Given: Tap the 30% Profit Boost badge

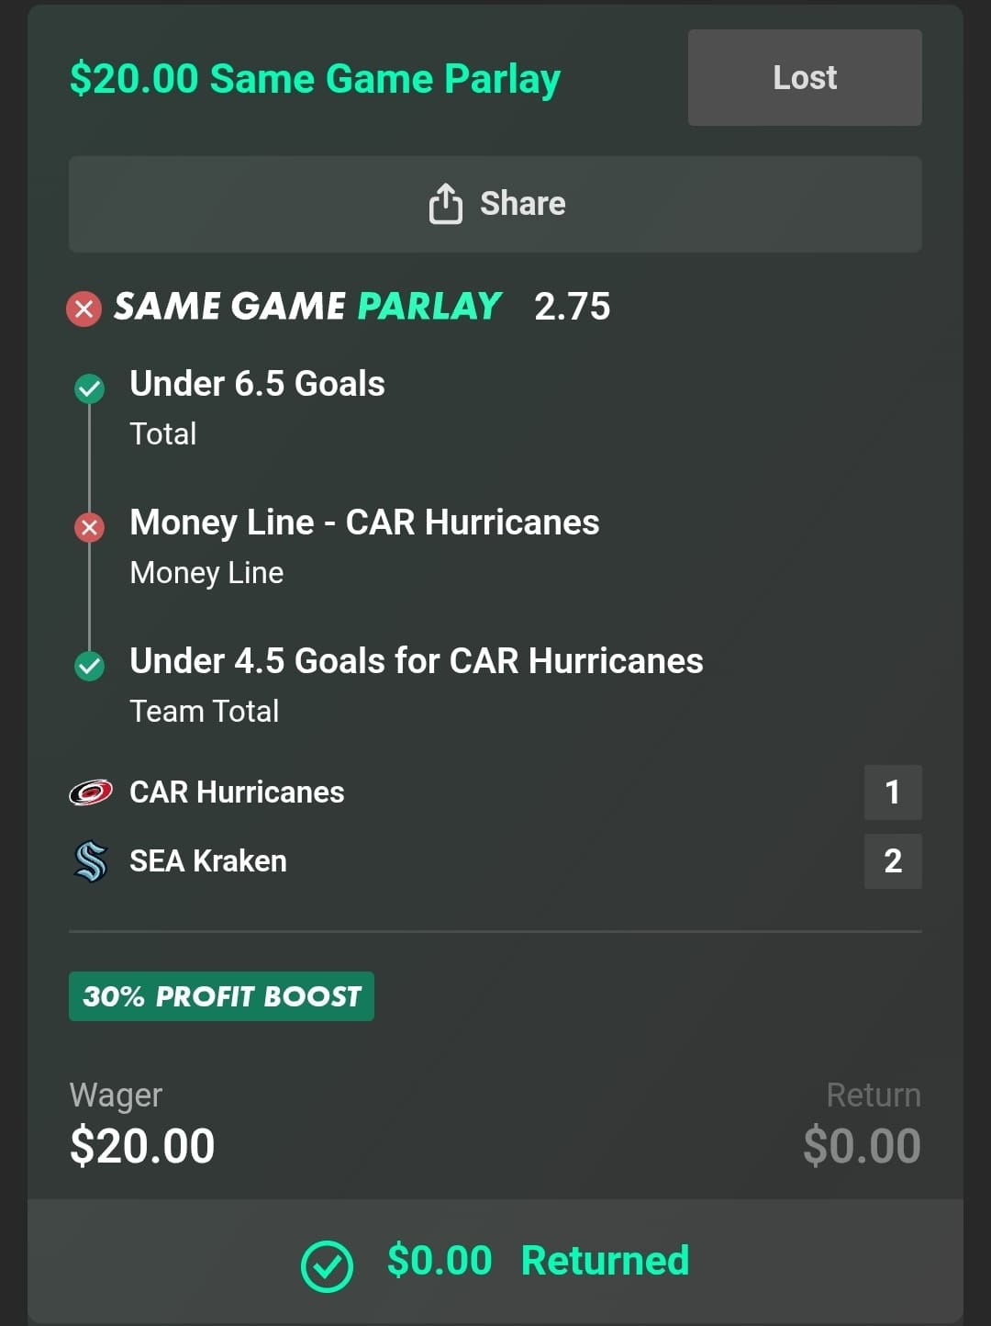Looking at the screenshot, I should (221, 996).
